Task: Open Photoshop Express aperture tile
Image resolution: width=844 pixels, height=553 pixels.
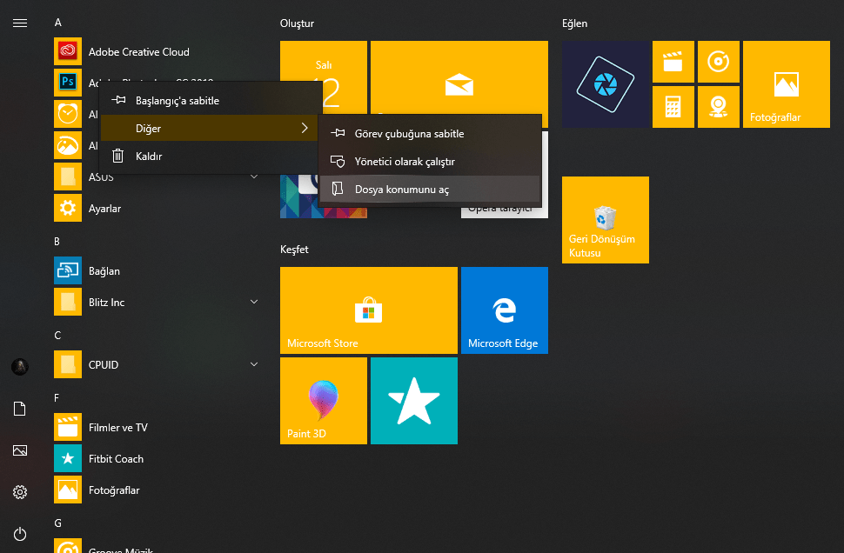Action: (606, 84)
